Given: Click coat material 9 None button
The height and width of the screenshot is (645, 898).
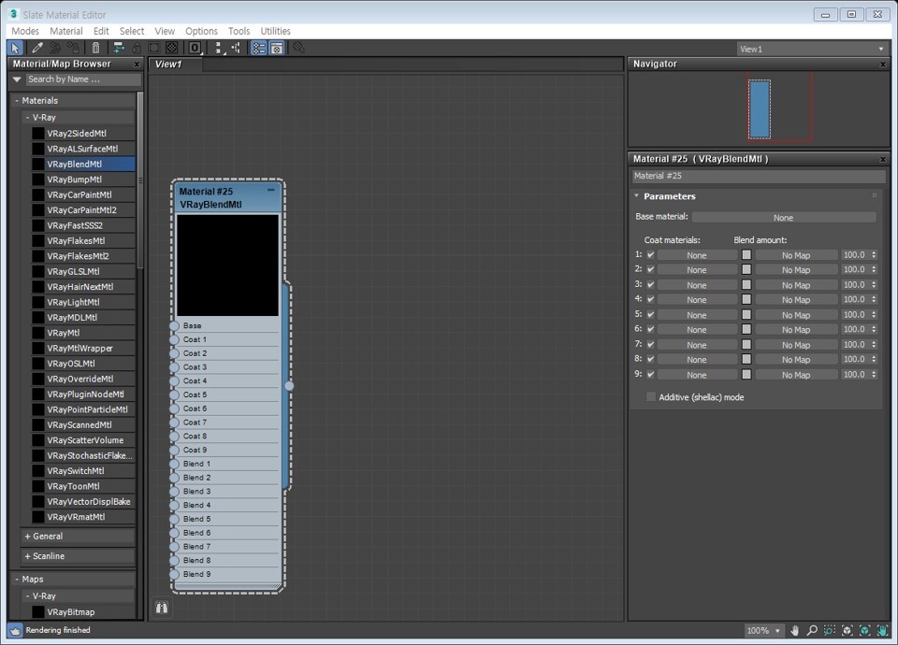Looking at the screenshot, I should tap(696, 375).
